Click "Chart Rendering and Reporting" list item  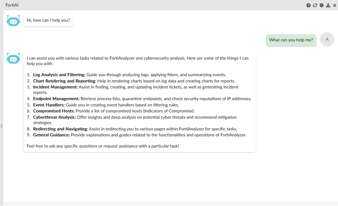point(64,81)
